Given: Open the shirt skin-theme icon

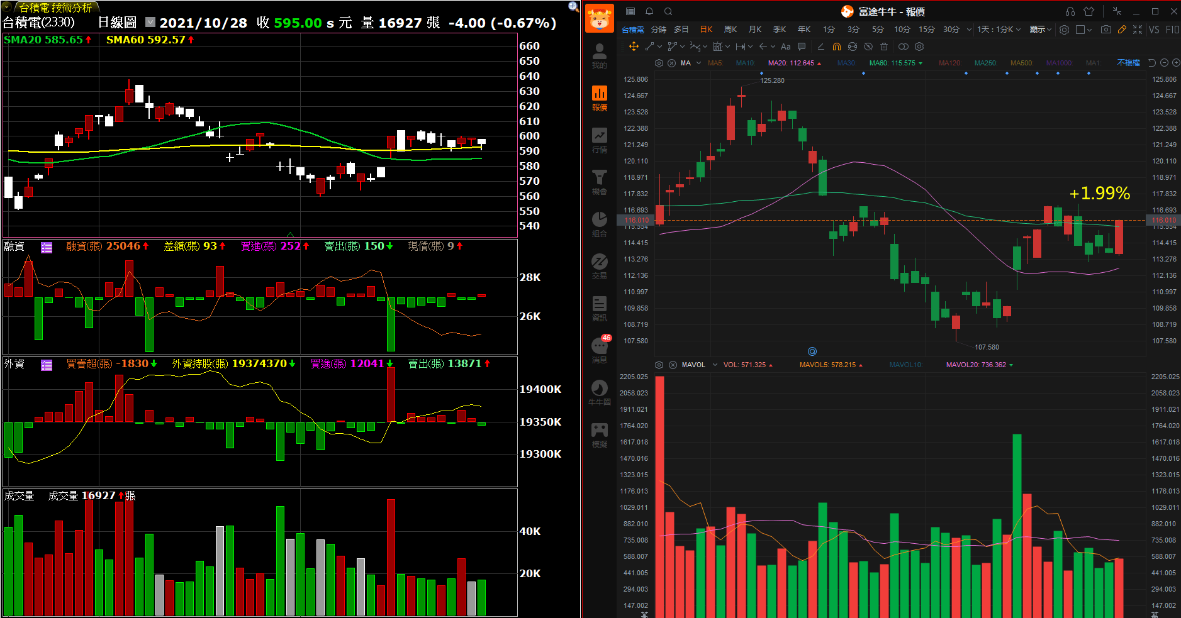Looking at the screenshot, I should click(1089, 11).
